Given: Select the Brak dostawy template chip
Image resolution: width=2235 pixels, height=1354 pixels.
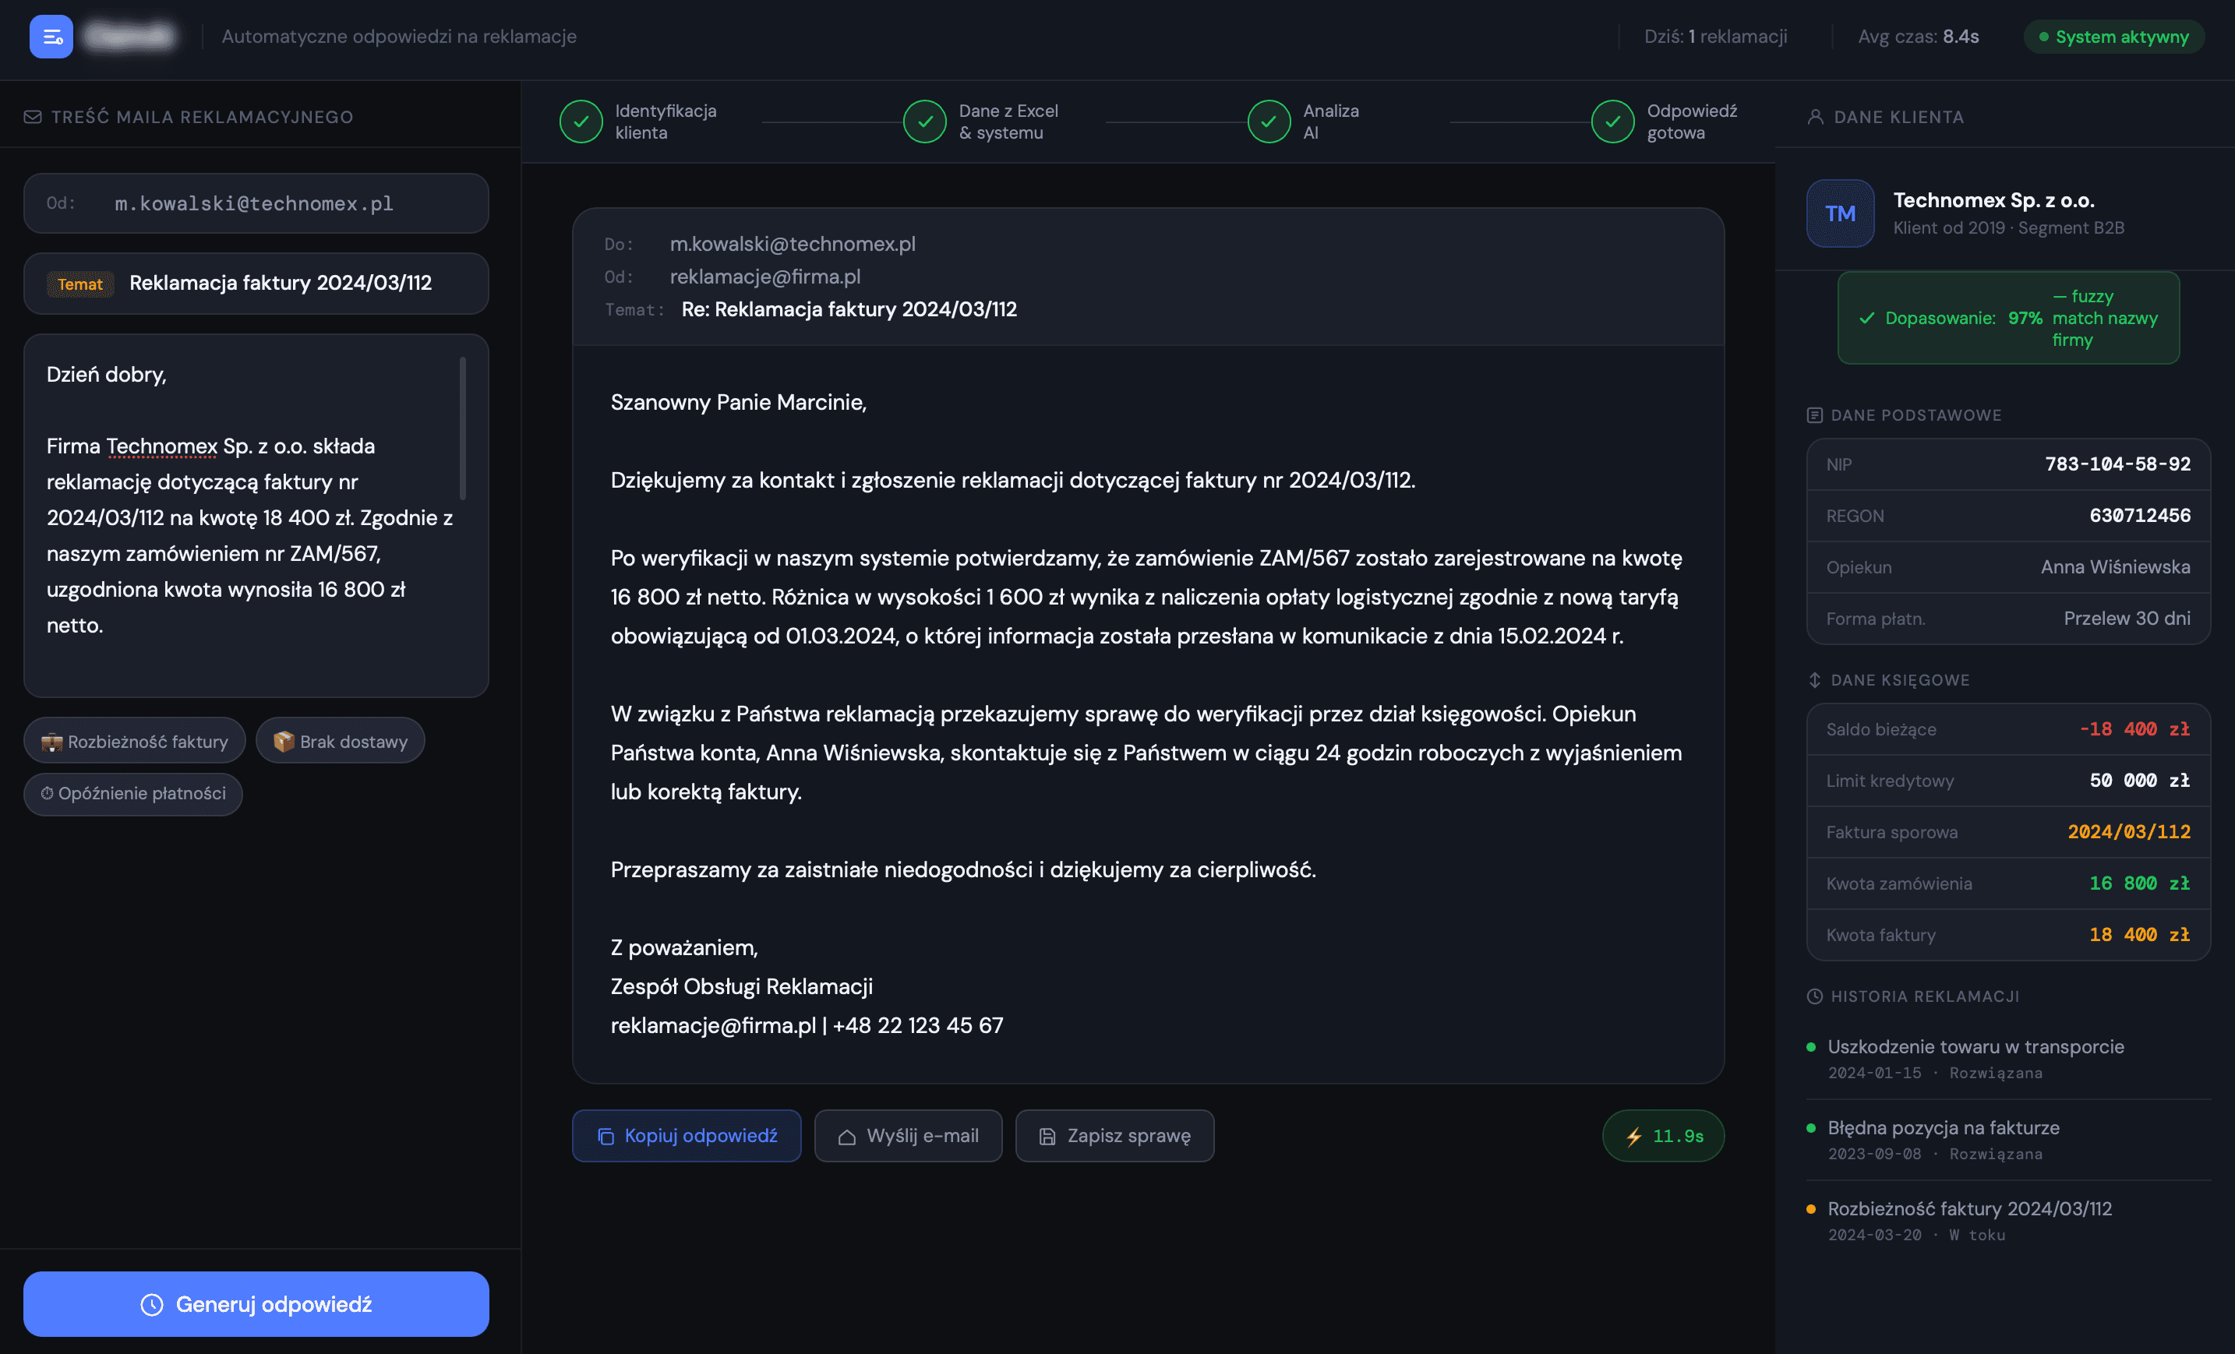Looking at the screenshot, I should tap(340, 741).
